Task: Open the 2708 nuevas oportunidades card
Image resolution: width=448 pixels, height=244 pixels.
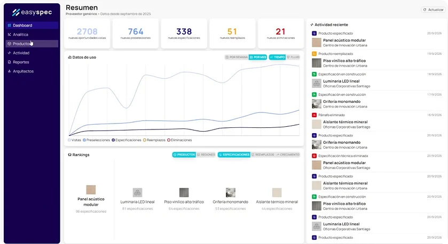Action: (87, 34)
